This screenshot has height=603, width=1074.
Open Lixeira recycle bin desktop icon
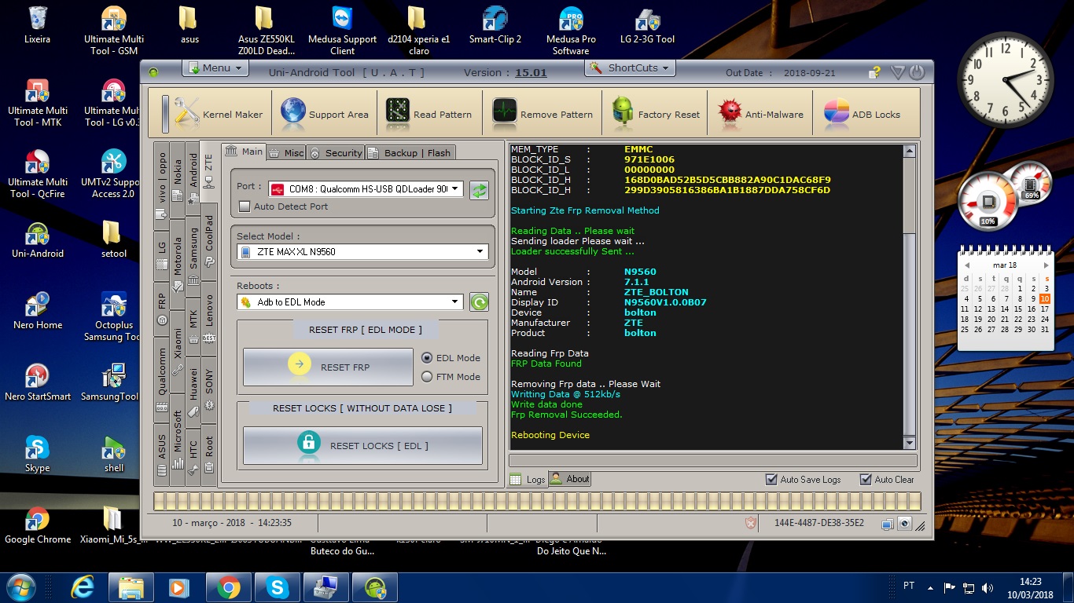pos(37,25)
